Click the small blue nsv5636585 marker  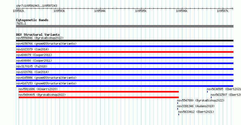(207, 92)
